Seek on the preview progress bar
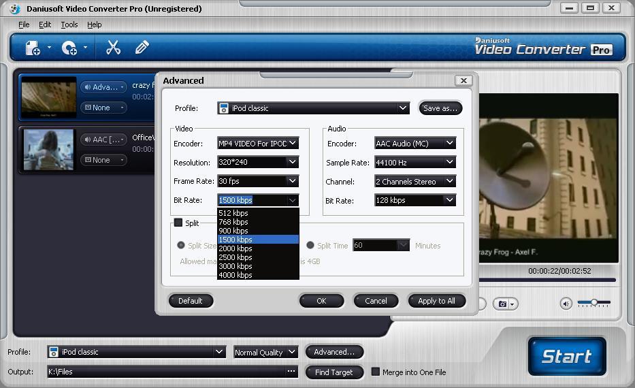The height and width of the screenshot is (388, 635). [547, 280]
